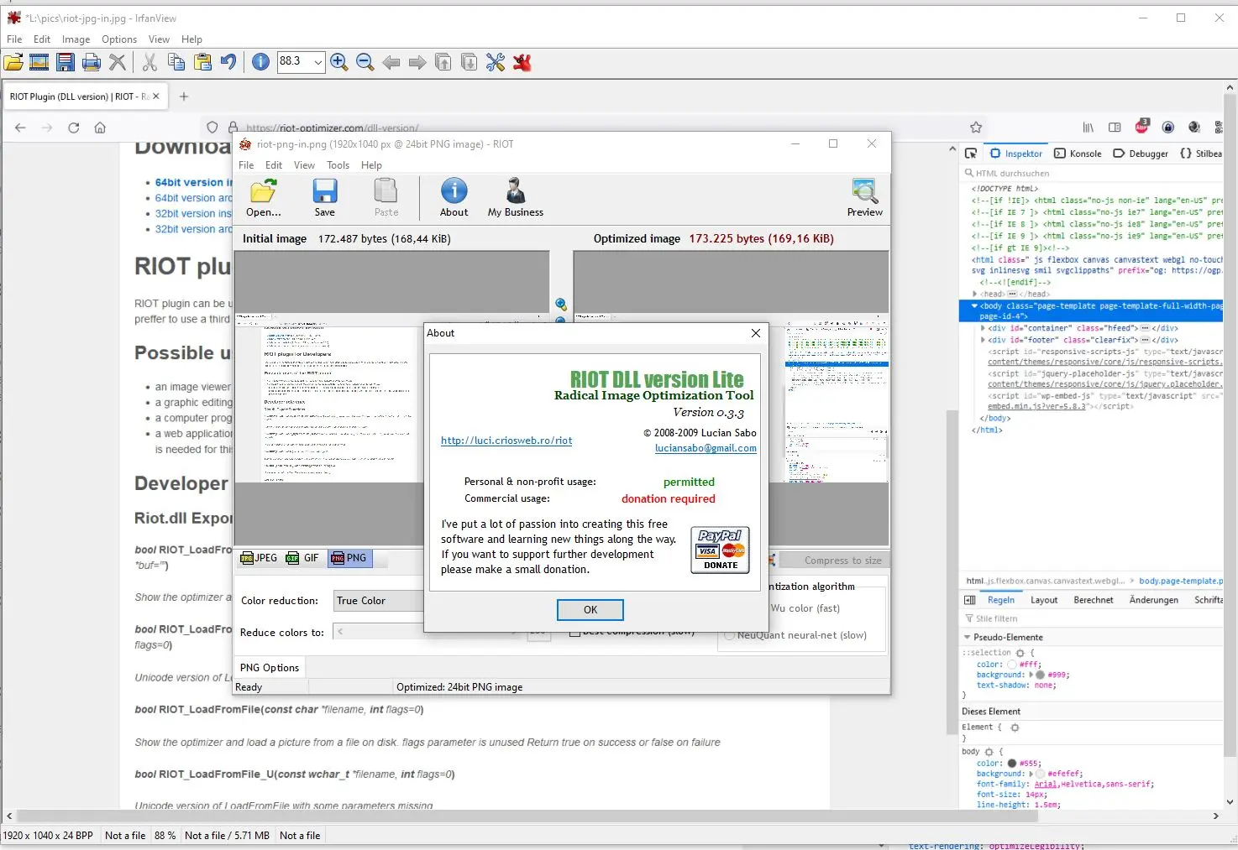Open the Debugger DevTools tab

point(1141,154)
